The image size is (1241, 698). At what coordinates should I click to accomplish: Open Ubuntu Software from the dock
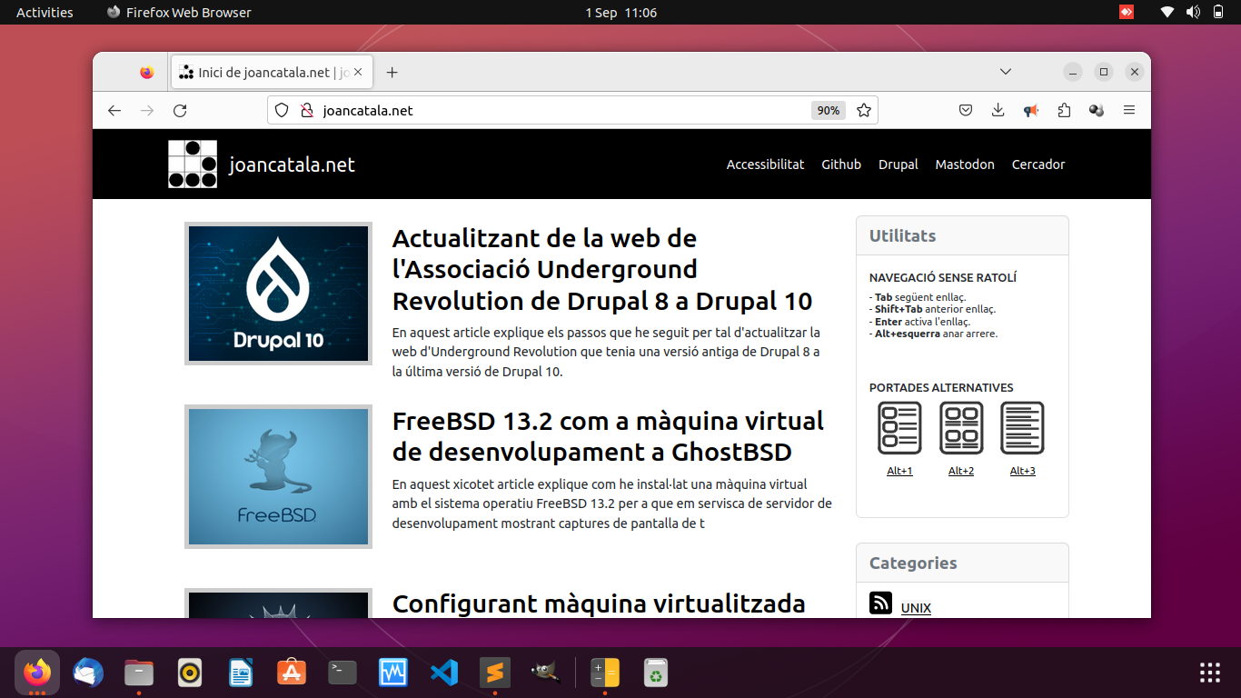292,673
